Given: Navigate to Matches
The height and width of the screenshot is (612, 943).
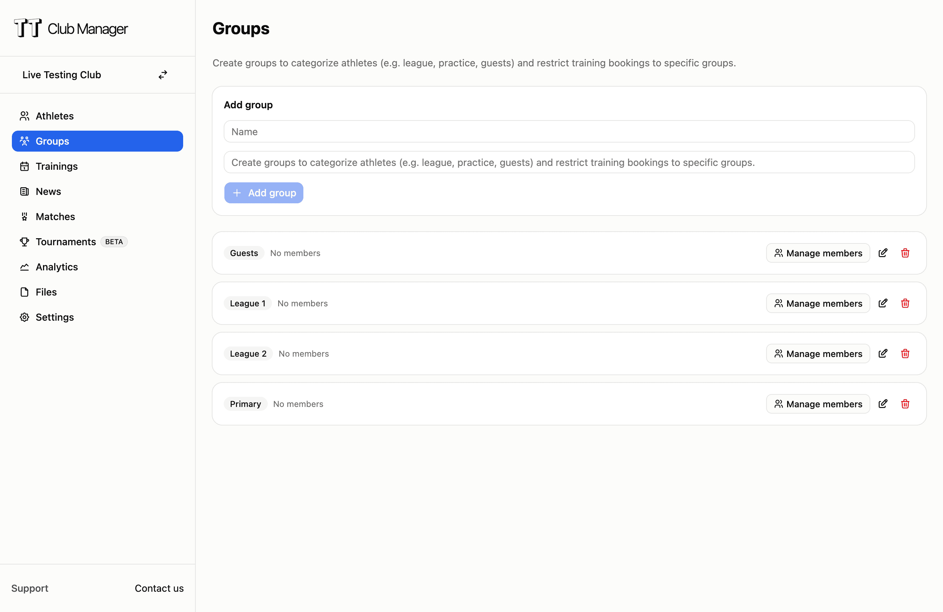Looking at the screenshot, I should (x=98, y=217).
